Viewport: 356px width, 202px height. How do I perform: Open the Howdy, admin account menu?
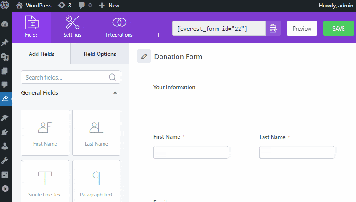(336, 6)
